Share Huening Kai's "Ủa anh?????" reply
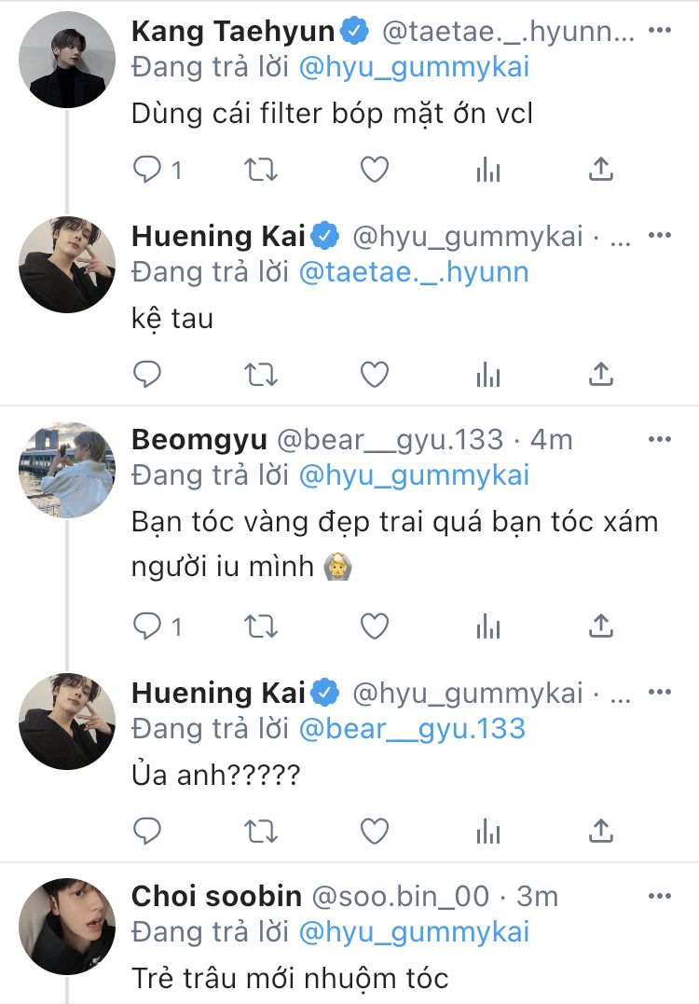Viewport: 699px width, 1004px height. click(602, 829)
